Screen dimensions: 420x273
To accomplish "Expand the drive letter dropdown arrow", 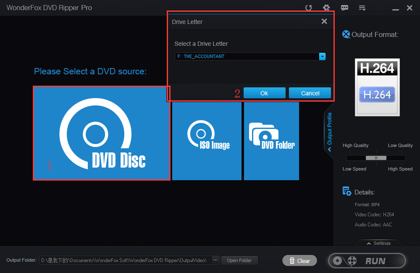I will [322, 56].
